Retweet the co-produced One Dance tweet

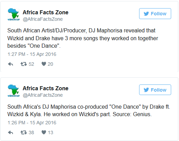(24, 132)
